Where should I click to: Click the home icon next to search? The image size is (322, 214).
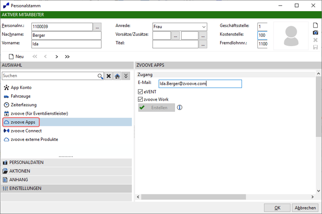[117, 76]
